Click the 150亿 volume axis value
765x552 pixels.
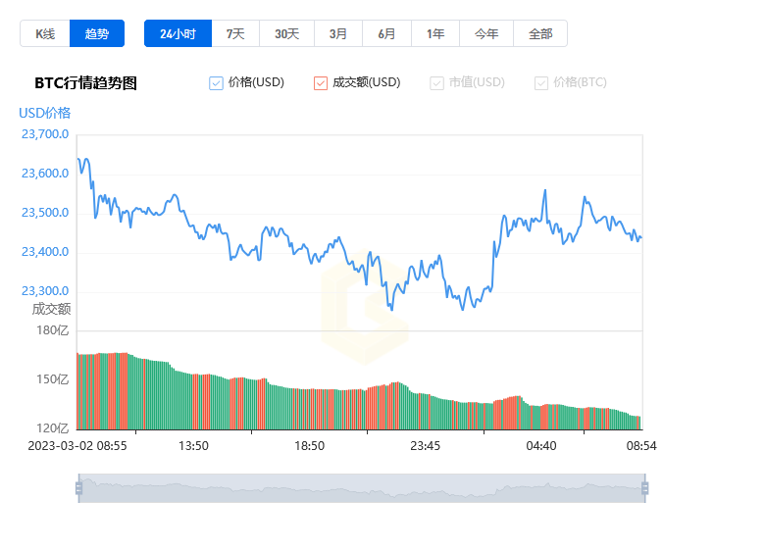click(x=53, y=379)
